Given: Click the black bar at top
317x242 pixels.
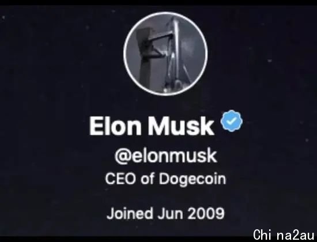Looking at the screenshot, I should tap(158, 3).
